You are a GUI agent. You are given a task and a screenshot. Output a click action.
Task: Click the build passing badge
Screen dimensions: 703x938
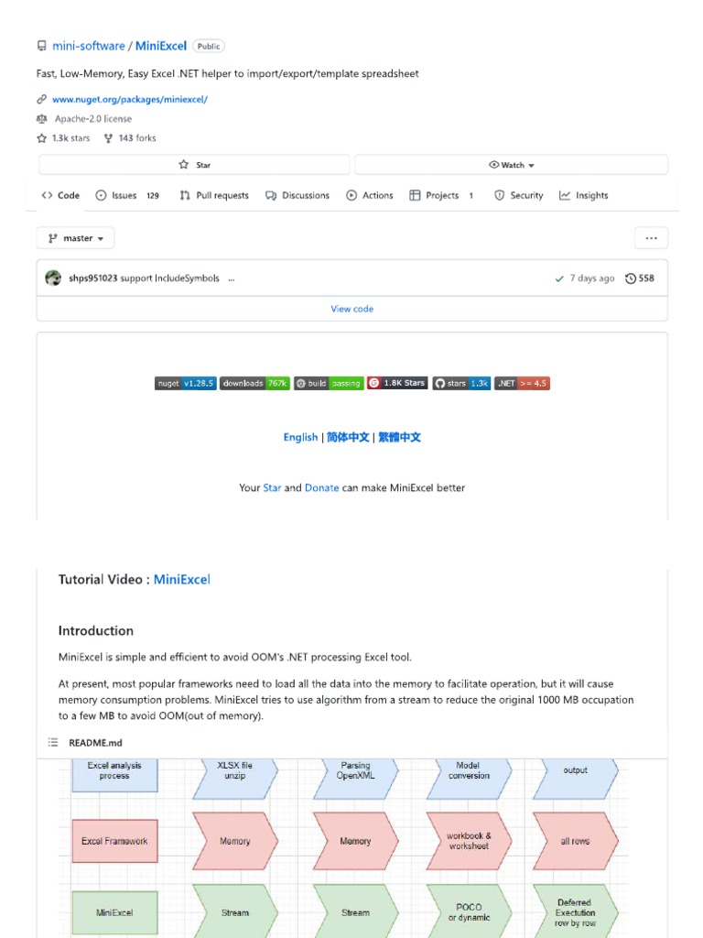tap(329, 383)
